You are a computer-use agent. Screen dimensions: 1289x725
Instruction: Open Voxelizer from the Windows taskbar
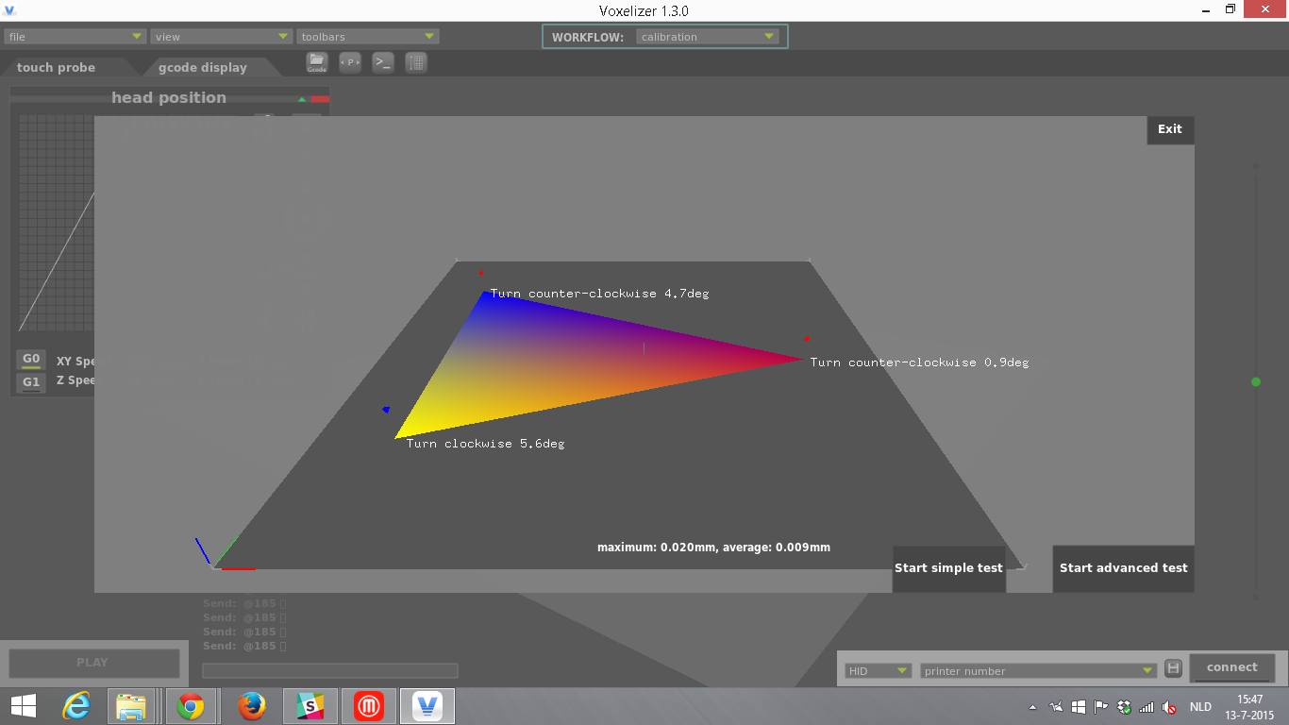[427, 706]
